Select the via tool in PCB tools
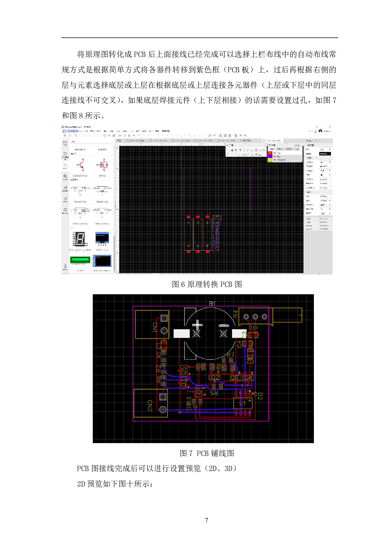 click(236, 150)
